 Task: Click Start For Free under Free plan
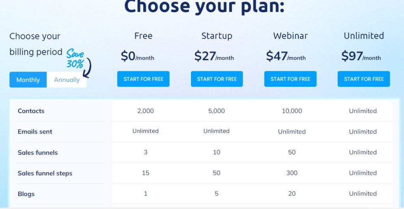click(x=143, y=79)
